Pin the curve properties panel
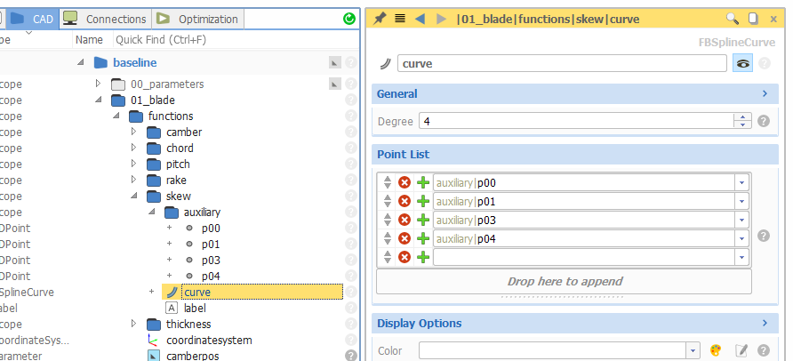793x361 pixels. tap(380, 19)
